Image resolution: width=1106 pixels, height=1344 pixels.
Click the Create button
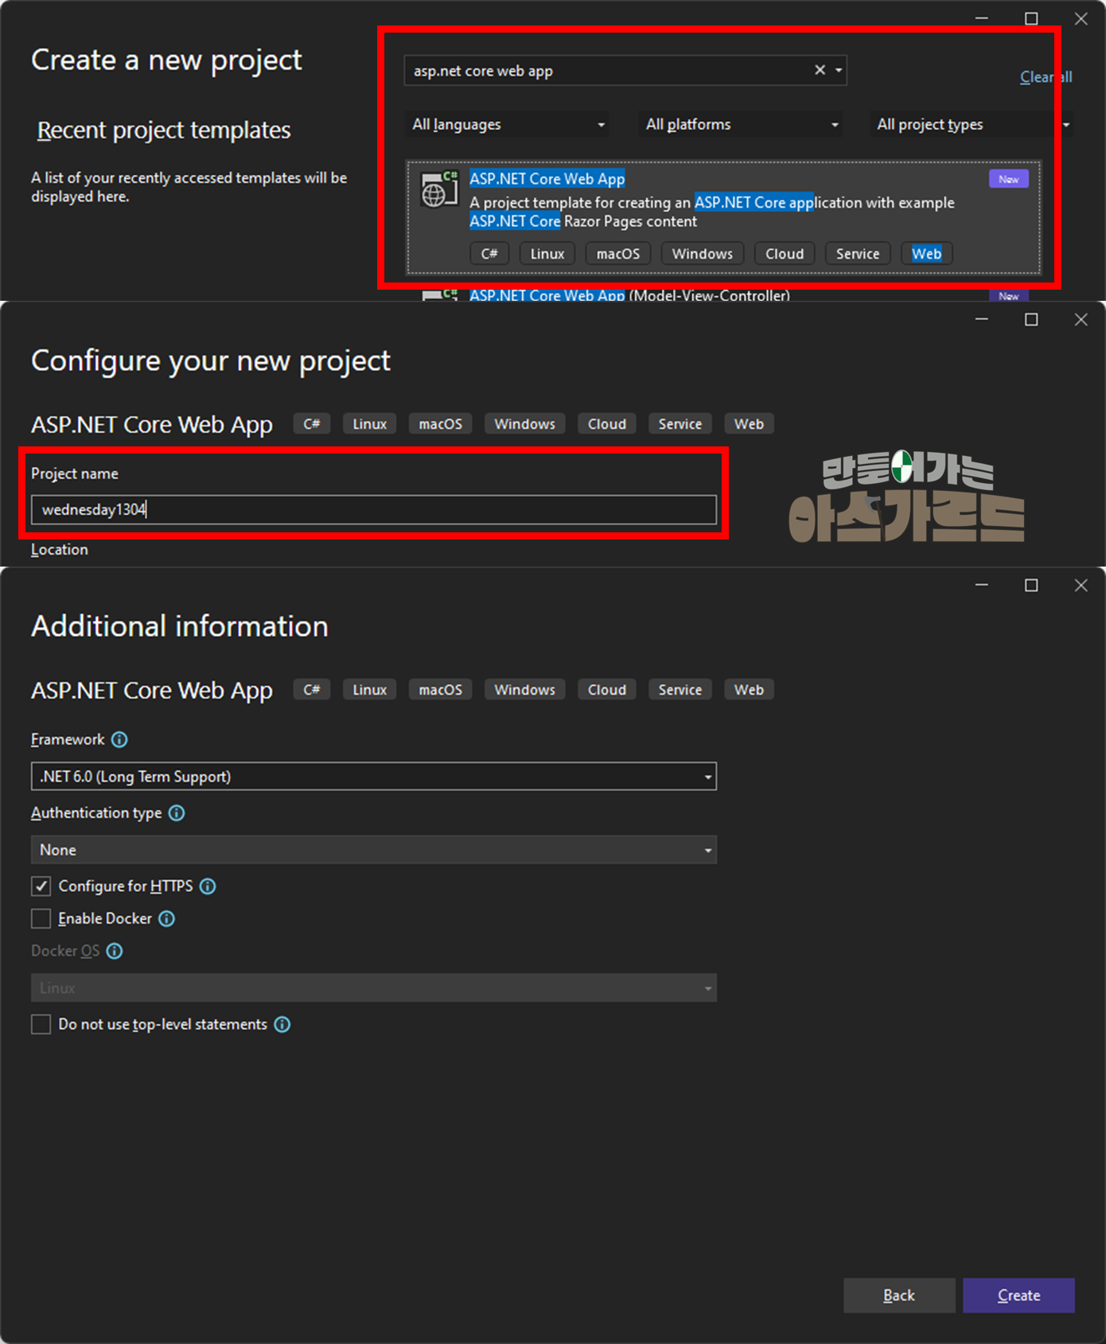point(1018,1295)
